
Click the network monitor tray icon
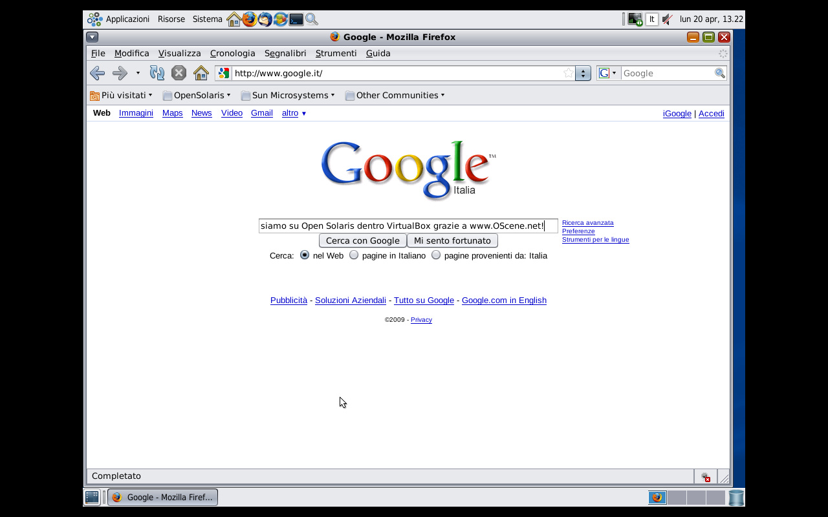coord(635,19)
